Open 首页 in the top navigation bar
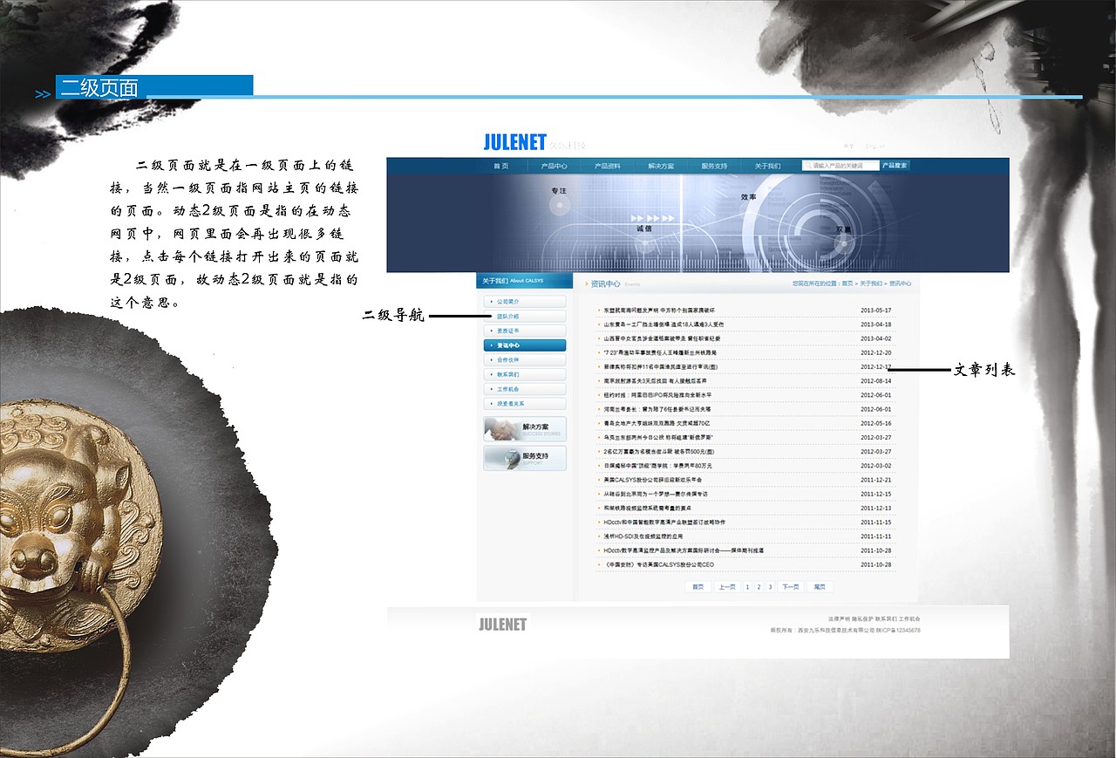The height and width of the screenshot is (758, 1116). pos(500,166)
